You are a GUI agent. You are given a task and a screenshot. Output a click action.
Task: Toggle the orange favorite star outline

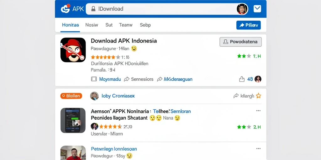point(259,96)
